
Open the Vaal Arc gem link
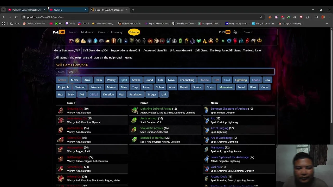point(216,167)
